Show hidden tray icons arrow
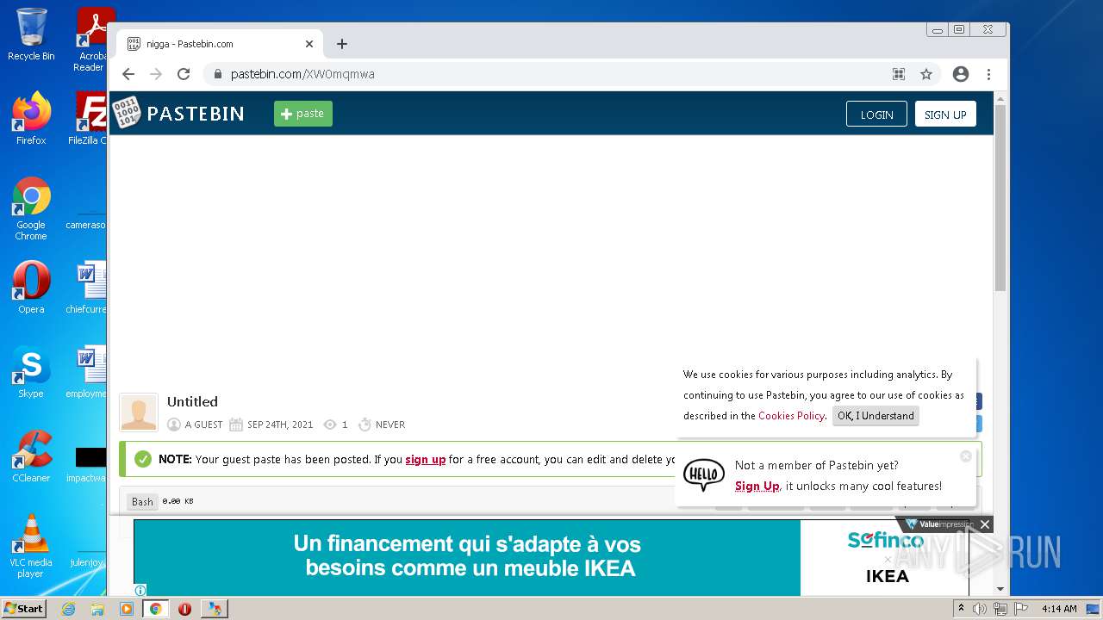 tap(961, 609)
